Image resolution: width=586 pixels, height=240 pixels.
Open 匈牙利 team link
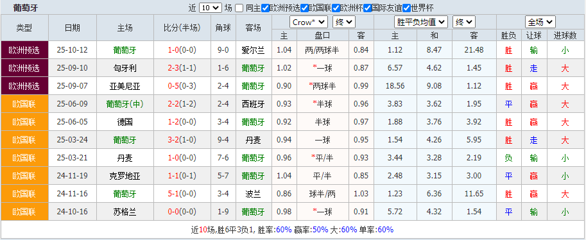click(125, 68)
